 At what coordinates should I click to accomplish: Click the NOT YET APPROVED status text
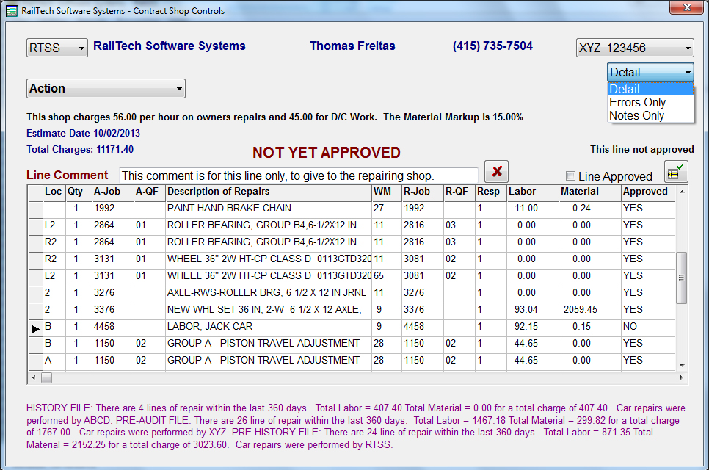[x=327, y=153]
